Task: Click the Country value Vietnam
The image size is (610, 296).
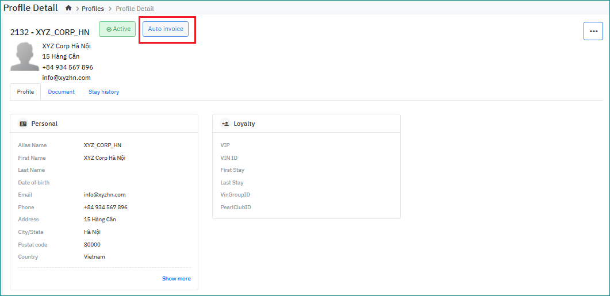Action: (94, 257)
